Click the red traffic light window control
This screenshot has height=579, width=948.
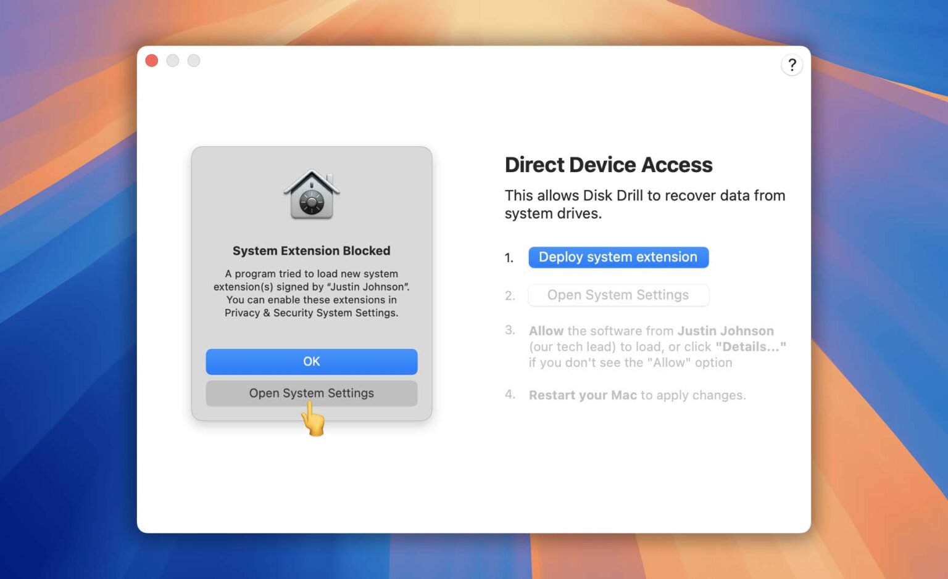(x=151, y=60)
